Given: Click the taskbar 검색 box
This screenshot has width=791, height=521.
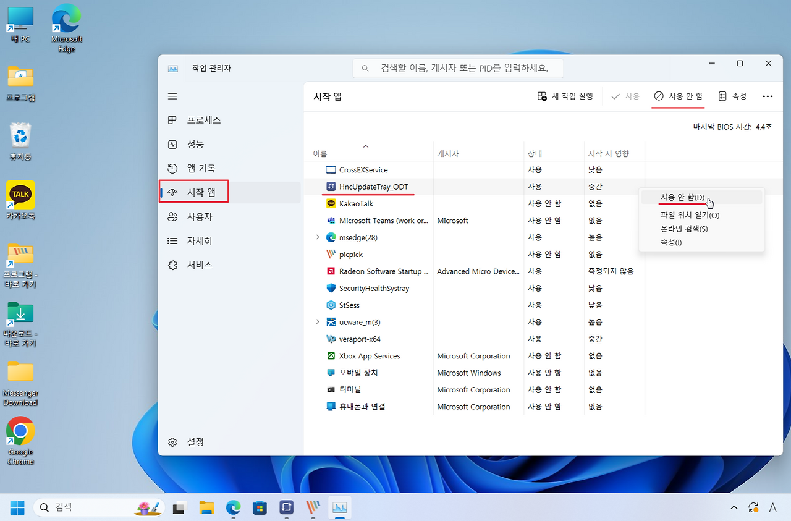Looking at the screenshot, I should click(99, 508).
